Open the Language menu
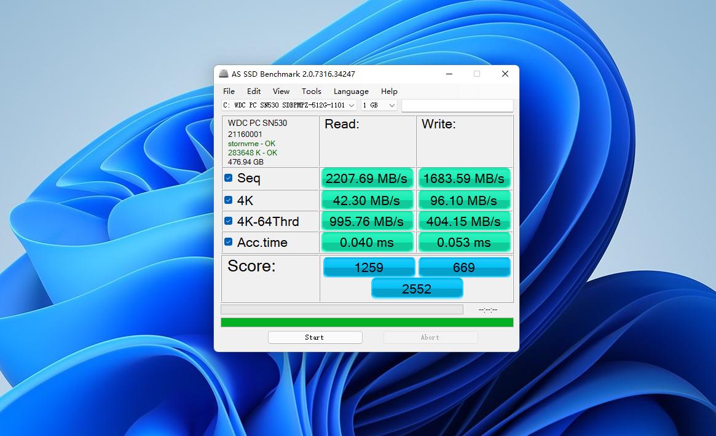The image size is (716, 436). 350,91
